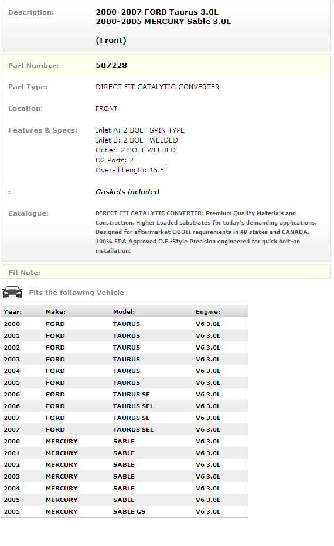Select the 2007 FORD TAURUS SEL row
Screen dimensions: 334x546
[x=125, y=429]
